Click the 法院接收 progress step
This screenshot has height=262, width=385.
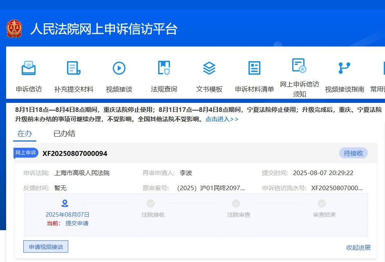click(151, 203)
